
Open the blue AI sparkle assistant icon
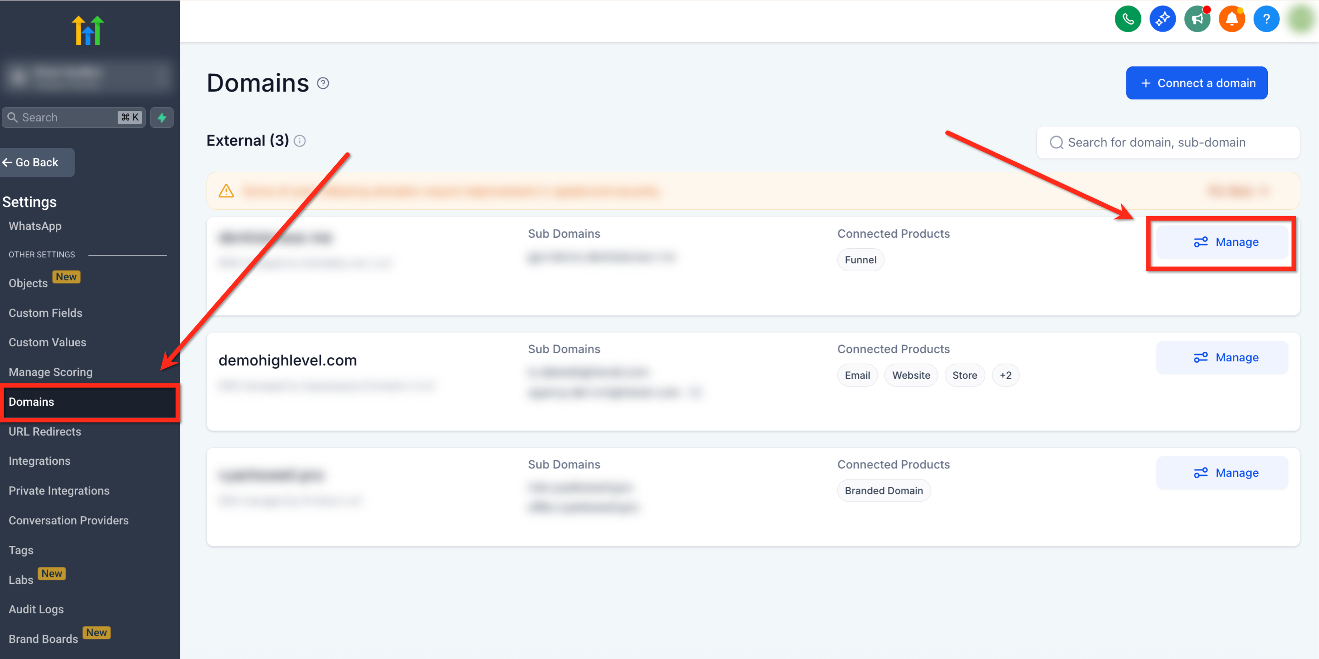click(x=1162, y=19)
